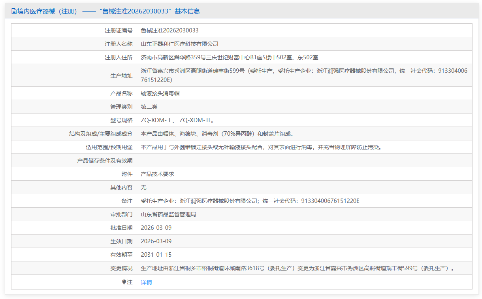
Task: Click the 备注 label
Action: (x=127, y=201)
